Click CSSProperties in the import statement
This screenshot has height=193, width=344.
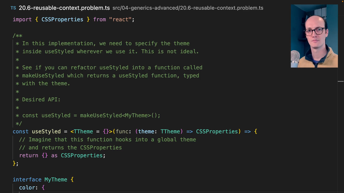coord(62,19)
